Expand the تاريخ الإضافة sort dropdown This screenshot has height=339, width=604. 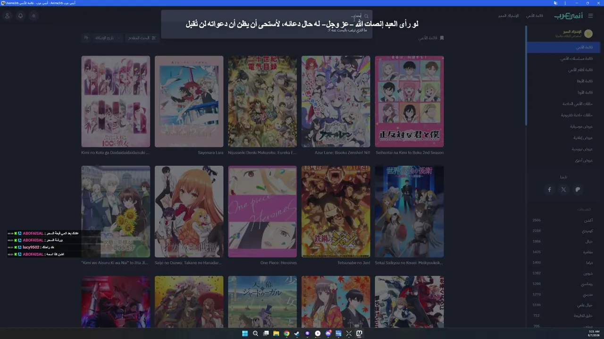107,38
